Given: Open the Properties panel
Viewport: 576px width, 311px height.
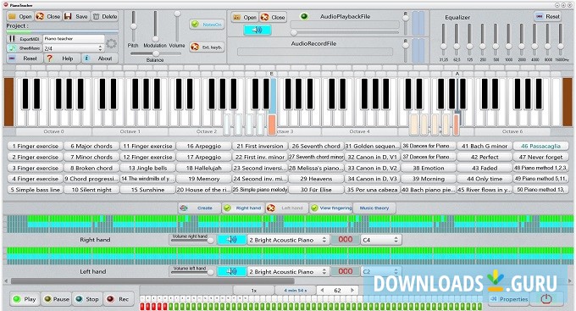Looking at the screenshot, I should (x=509, y=299).
